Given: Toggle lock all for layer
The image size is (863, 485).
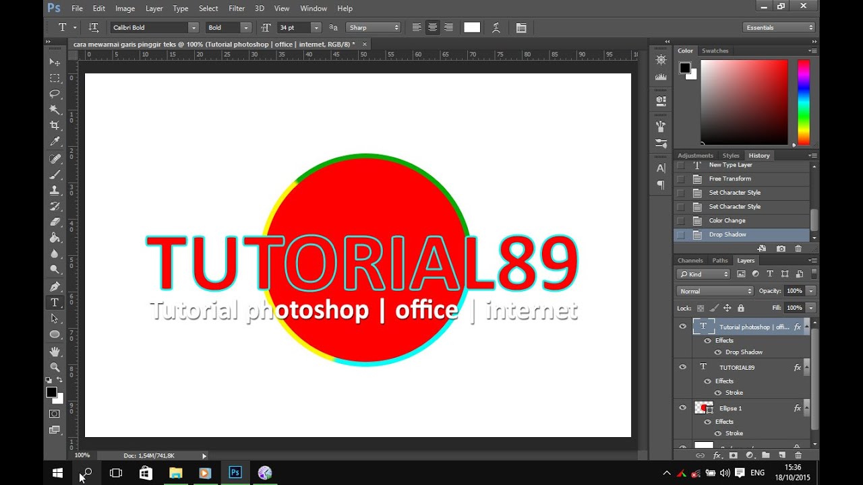Looking at the screenshot, I should click(x=741, y=308).
